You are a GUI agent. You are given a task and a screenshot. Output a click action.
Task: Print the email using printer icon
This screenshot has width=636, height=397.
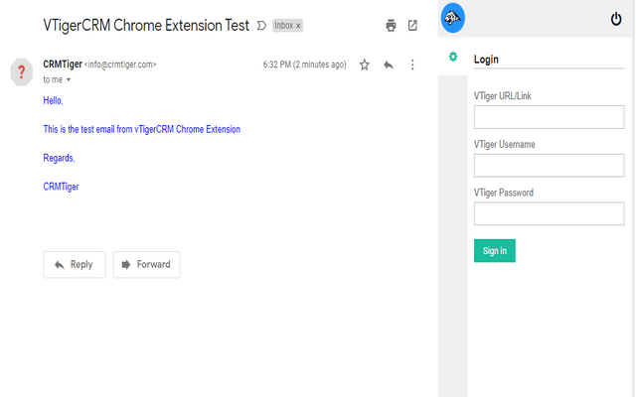click(x=391, y=26)
